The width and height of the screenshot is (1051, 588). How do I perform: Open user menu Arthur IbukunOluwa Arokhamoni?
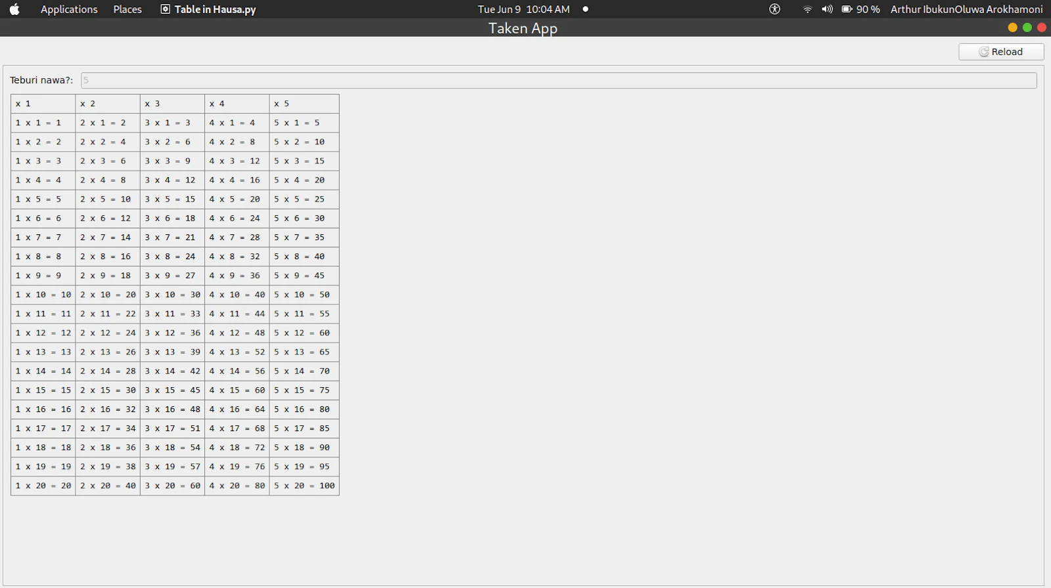[x=966, y=9]
